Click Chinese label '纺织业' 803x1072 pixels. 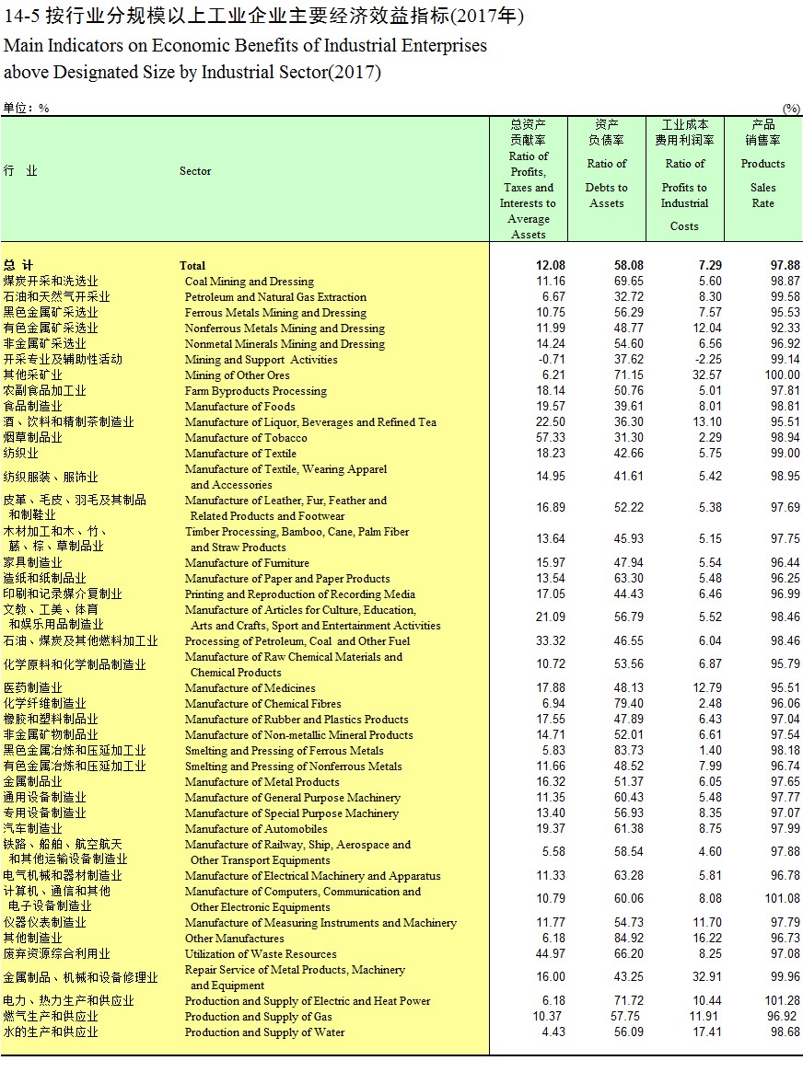tap(20, 454)
